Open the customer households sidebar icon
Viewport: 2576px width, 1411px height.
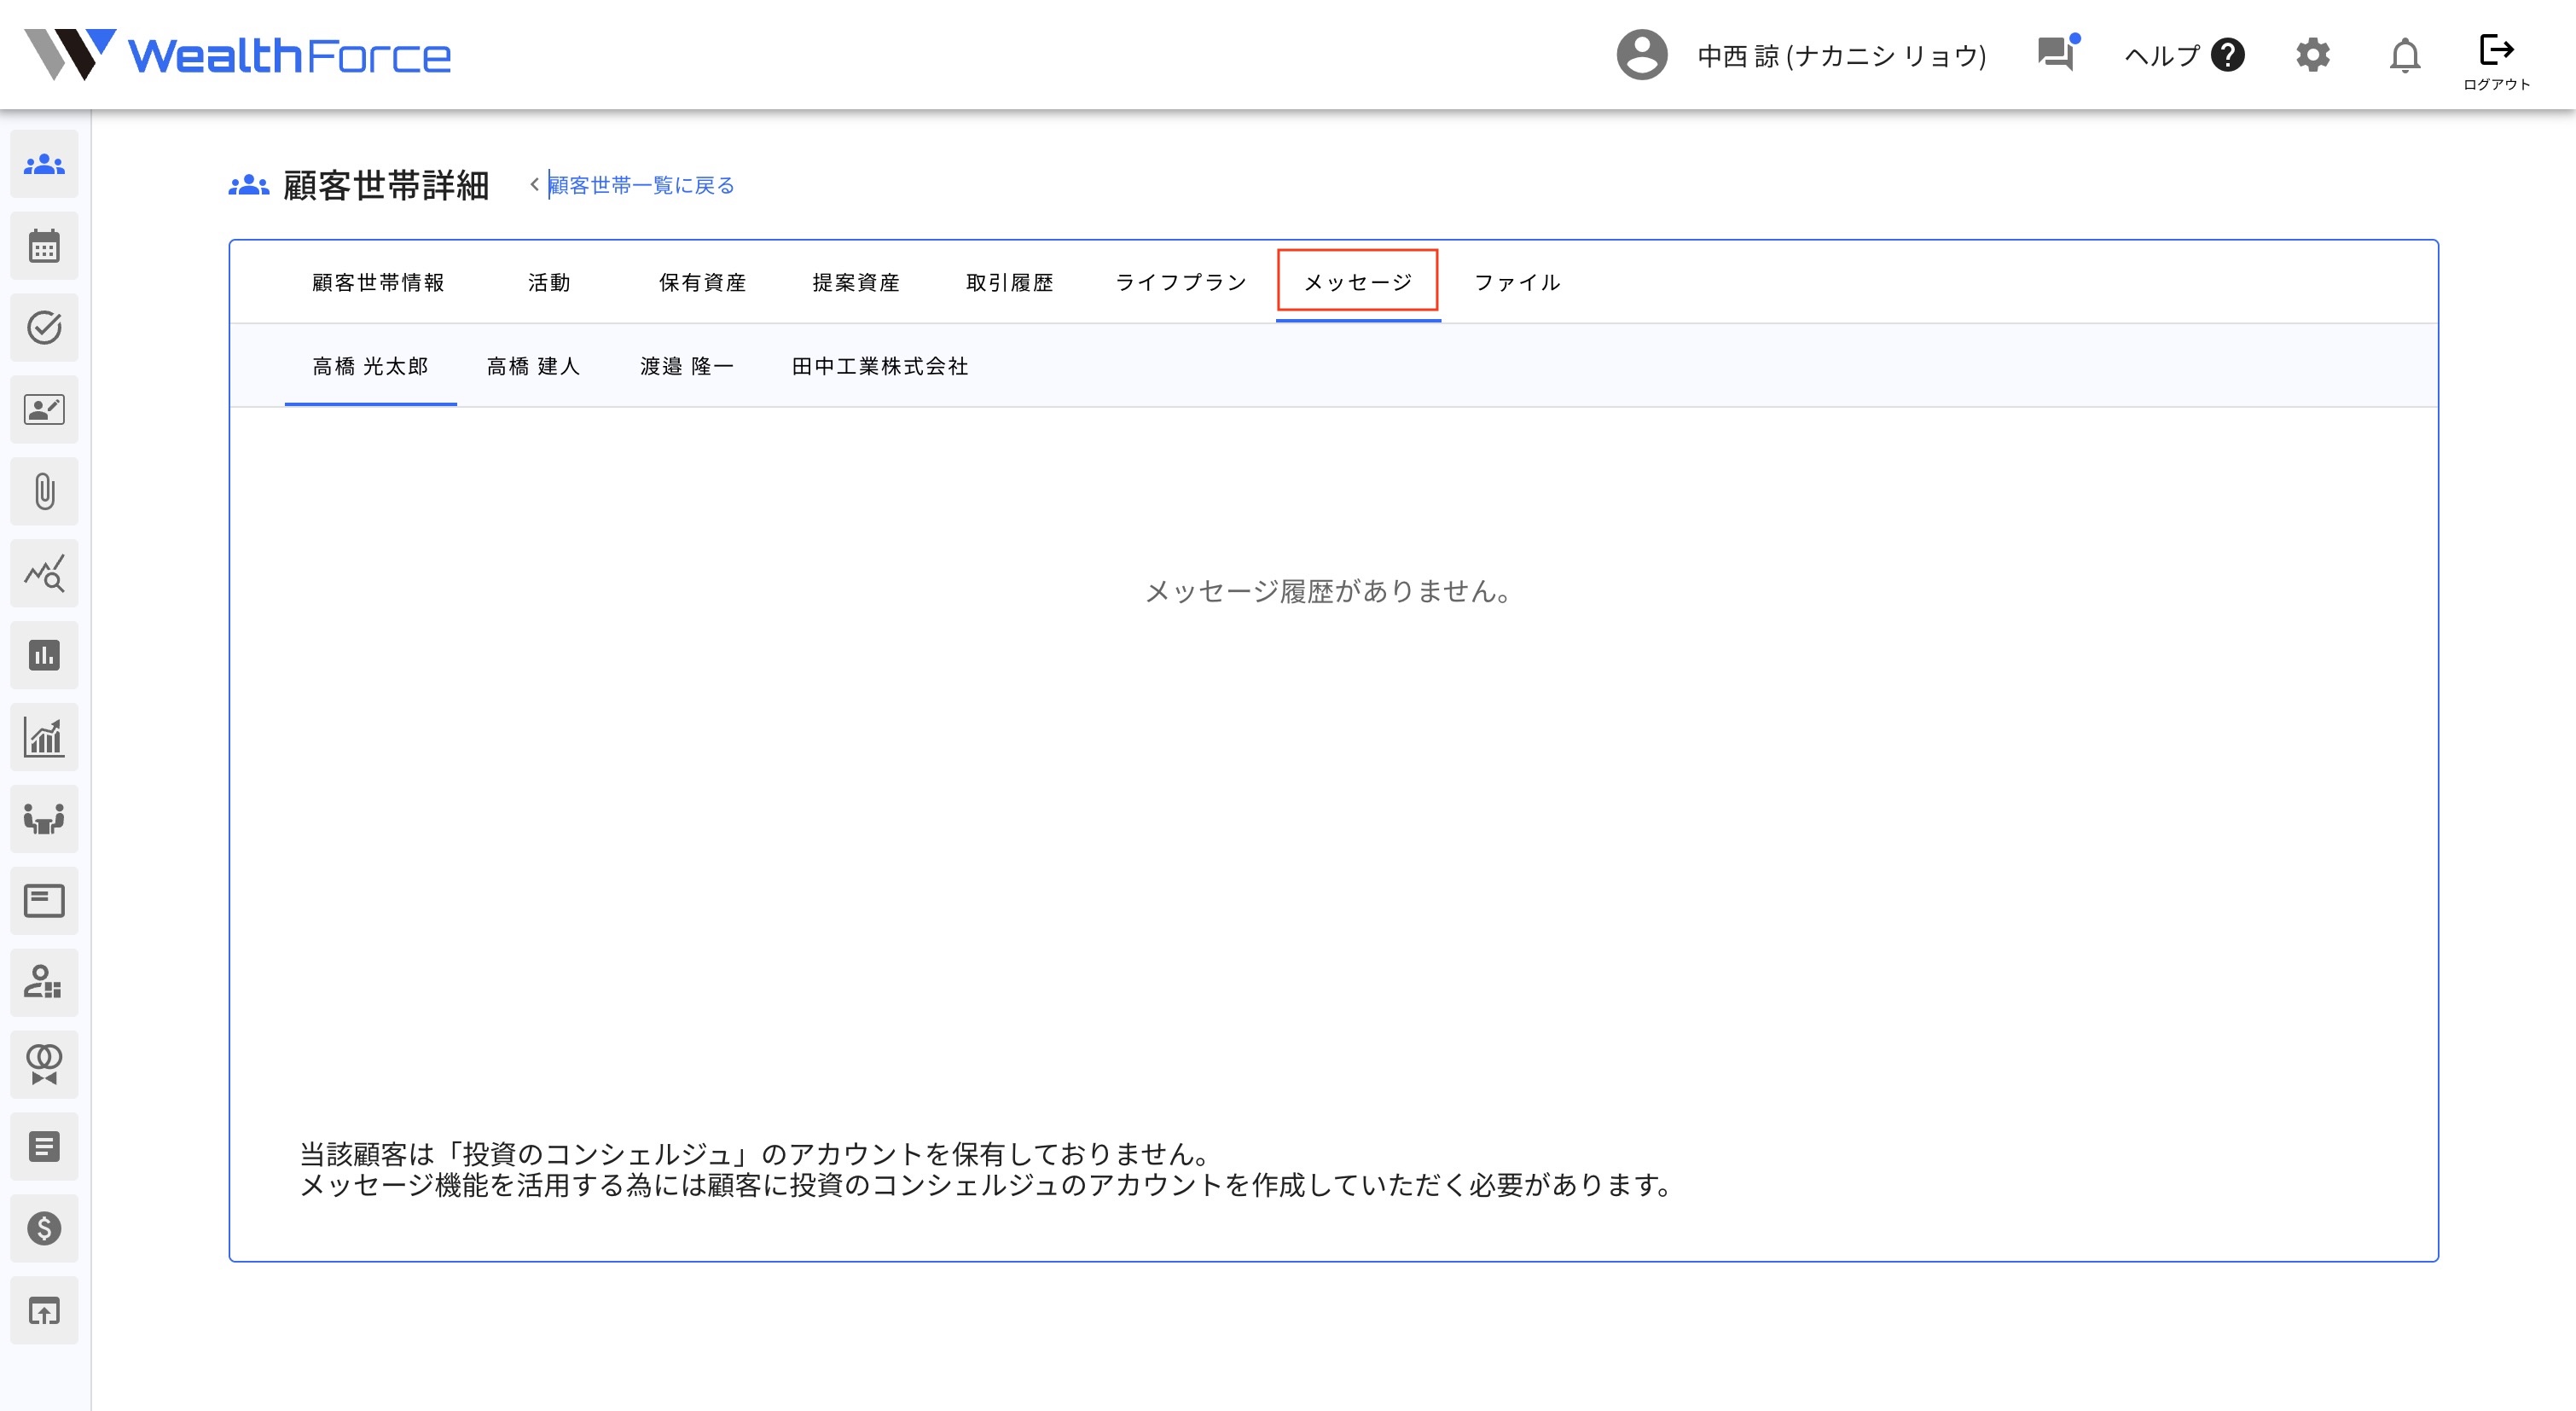44,164
